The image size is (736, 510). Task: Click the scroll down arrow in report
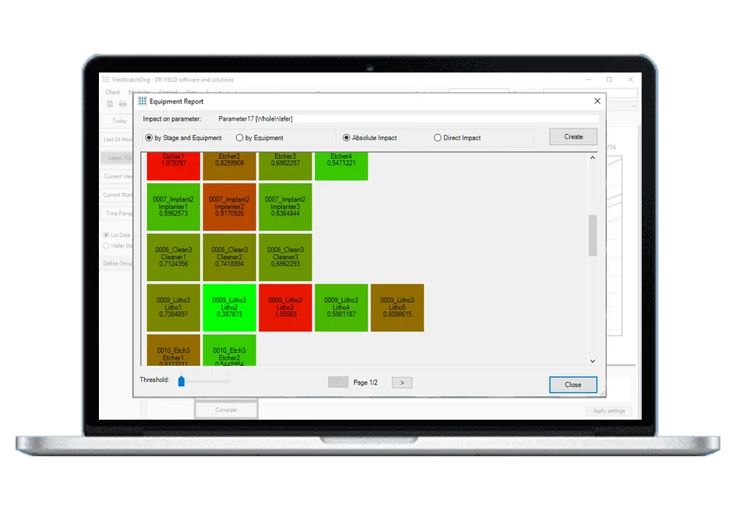click(593, 361)
